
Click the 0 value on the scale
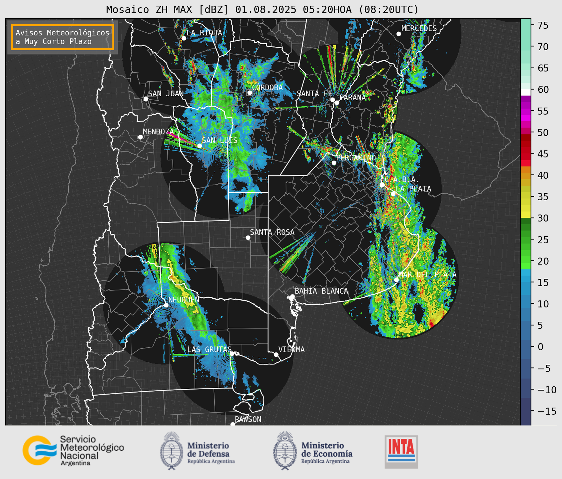click(x=540, y=347)
